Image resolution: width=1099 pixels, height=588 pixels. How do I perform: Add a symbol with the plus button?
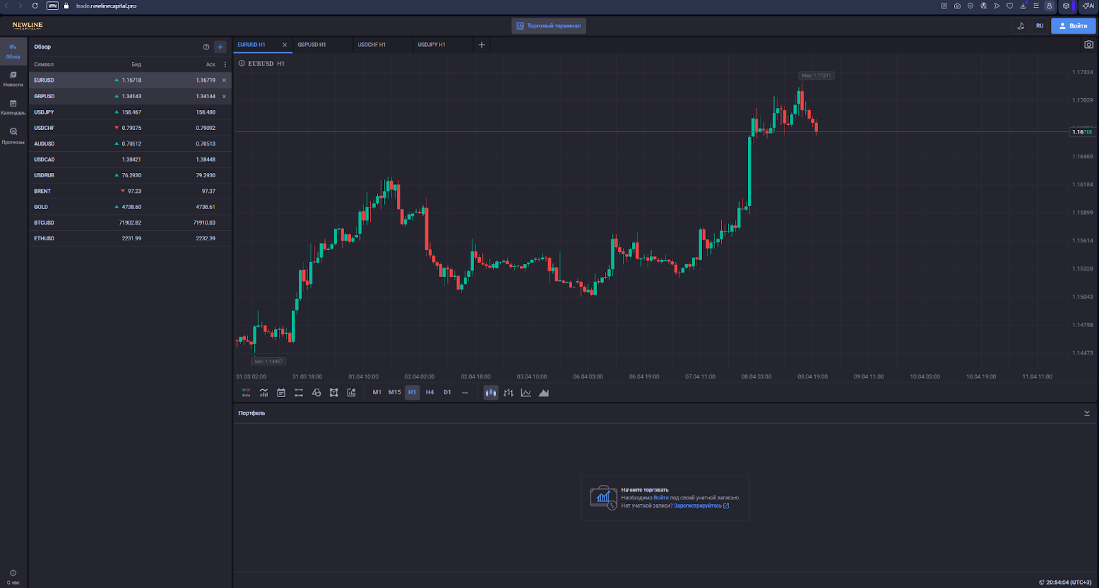[220, 47]
